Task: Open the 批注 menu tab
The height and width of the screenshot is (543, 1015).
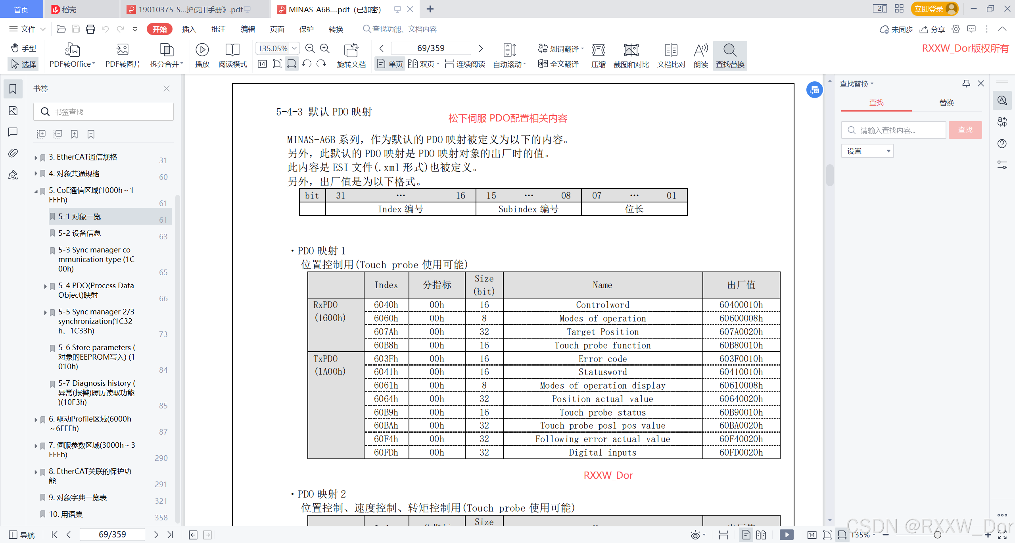Action: click(x=218, y=29)
